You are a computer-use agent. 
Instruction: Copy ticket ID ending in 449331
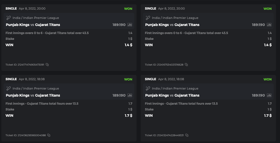187,135
